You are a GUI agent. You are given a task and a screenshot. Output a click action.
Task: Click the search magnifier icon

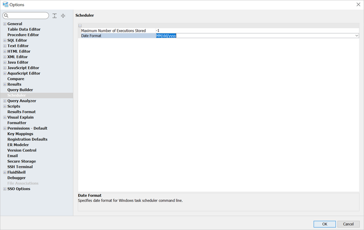click(6, 16)
